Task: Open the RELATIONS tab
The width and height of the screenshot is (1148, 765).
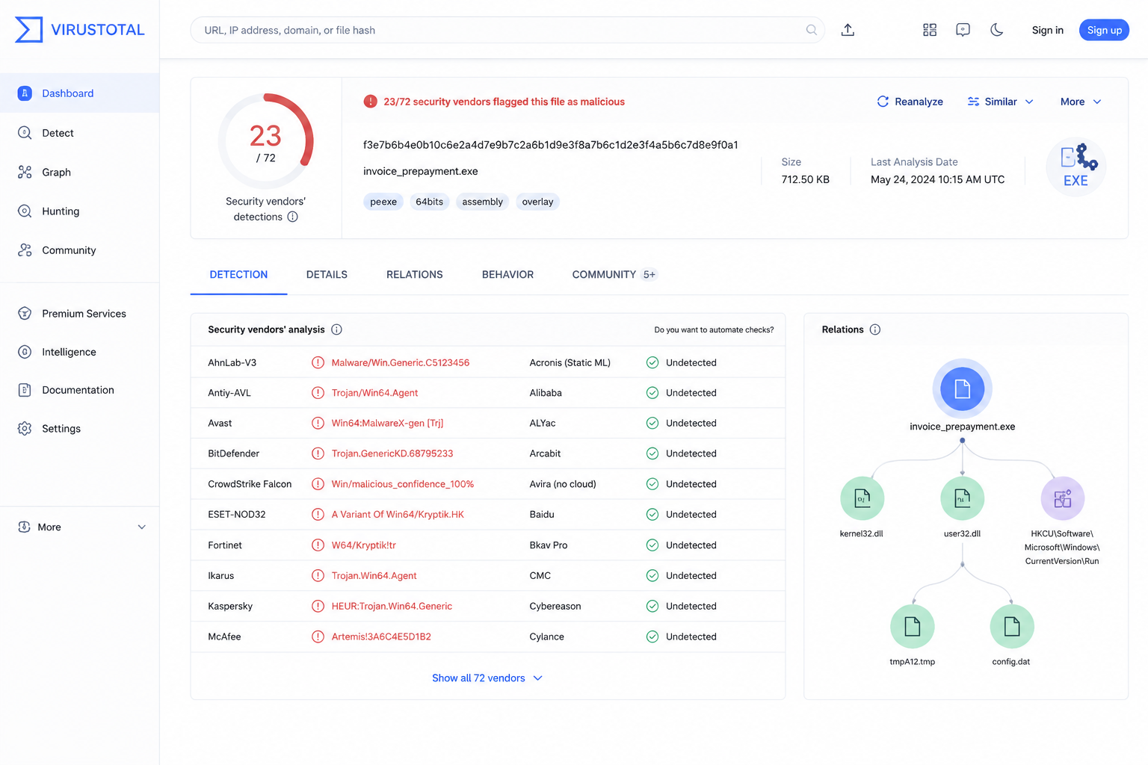Action: tap(415, 275)
